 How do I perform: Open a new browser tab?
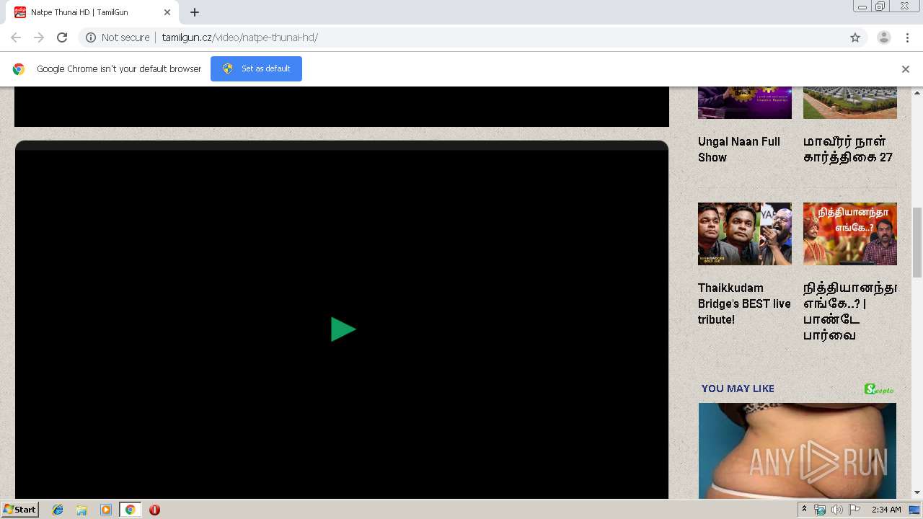(195, 12)
